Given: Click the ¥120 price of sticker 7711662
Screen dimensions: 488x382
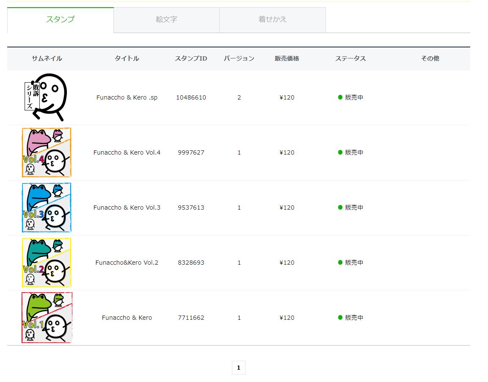Looking at the screenshot, I should tap(287, 318).
